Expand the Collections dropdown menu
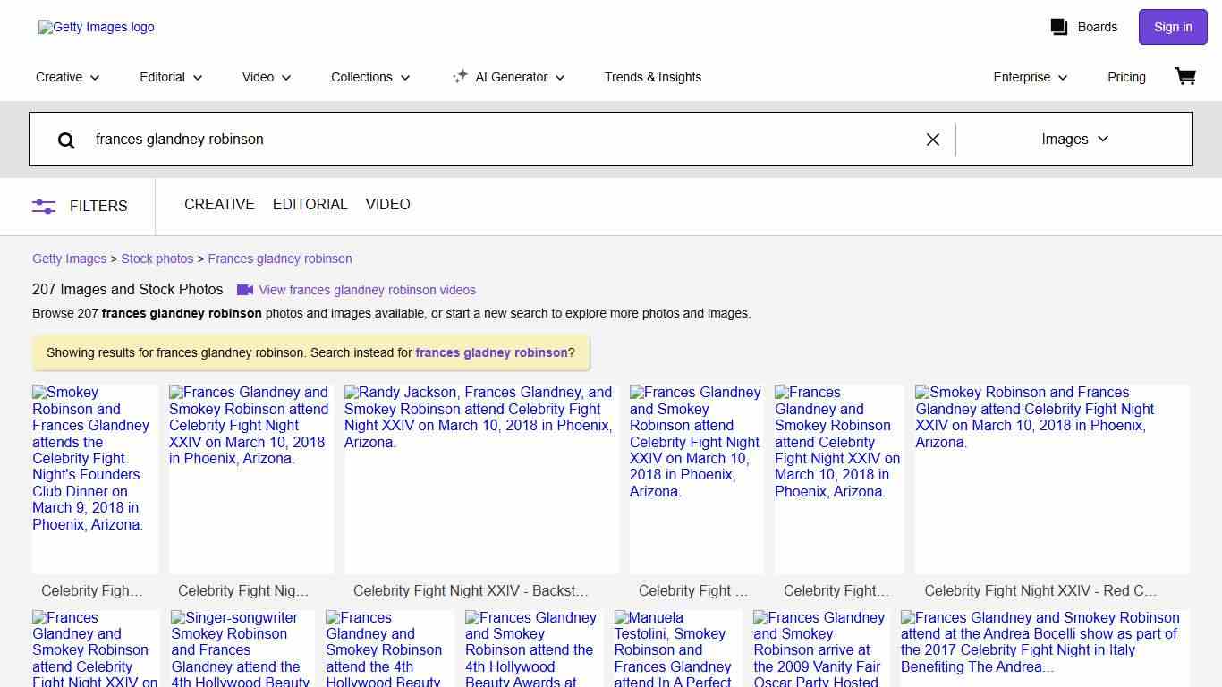 tap(370, 77)
